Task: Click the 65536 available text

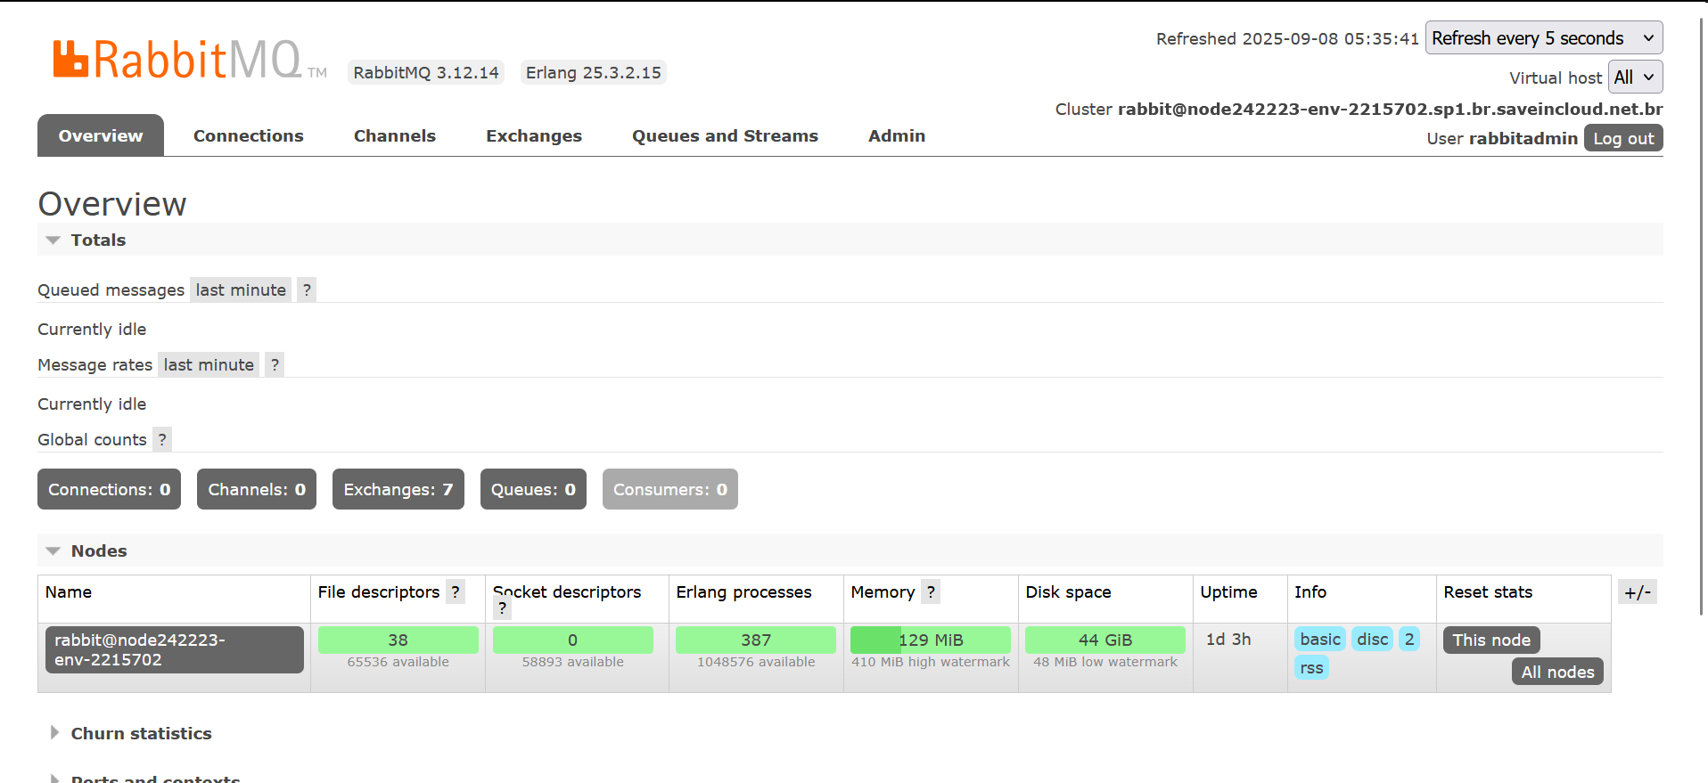Action: click(398, 662)
